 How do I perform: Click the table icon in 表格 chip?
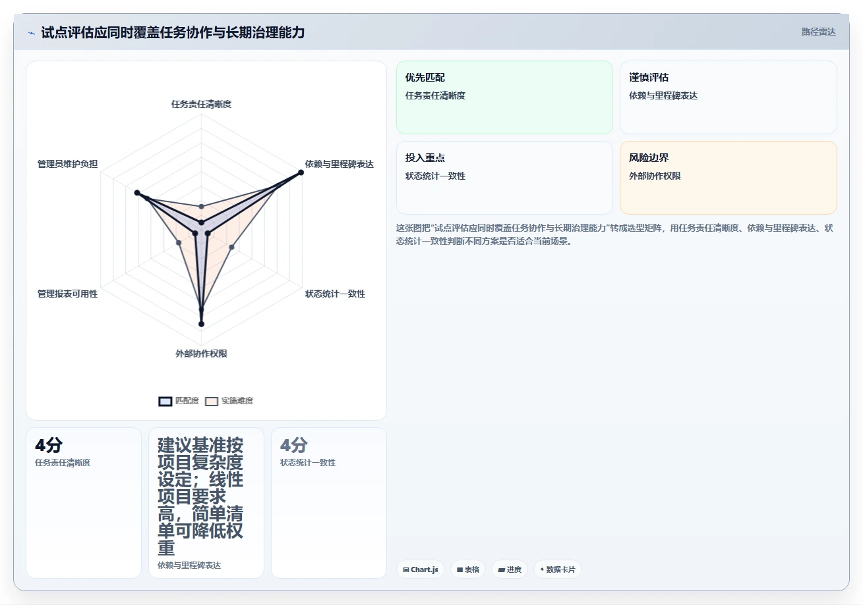pos(460,569)
